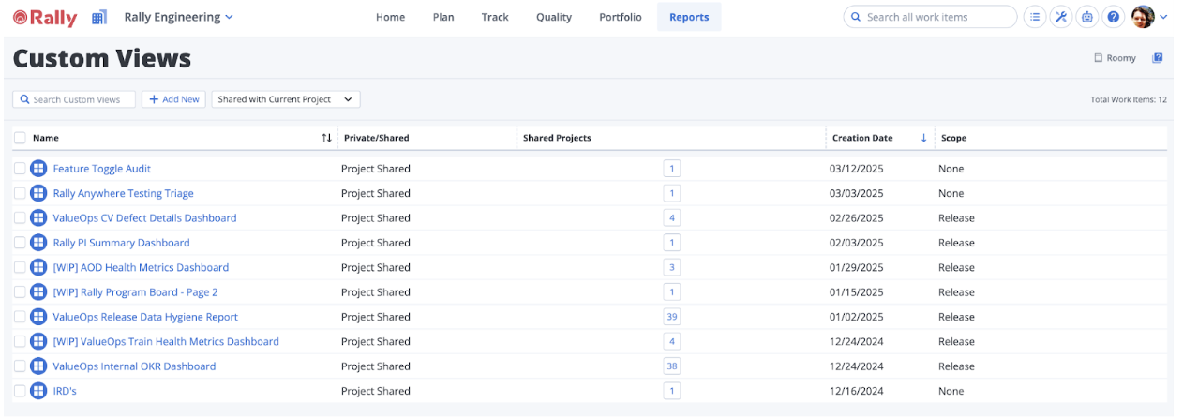Check the Rally PI Summary Dashboard row checkbox

20,243
